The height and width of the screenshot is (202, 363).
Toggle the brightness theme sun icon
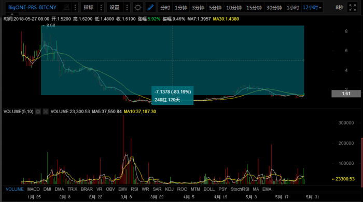point(138,7)
